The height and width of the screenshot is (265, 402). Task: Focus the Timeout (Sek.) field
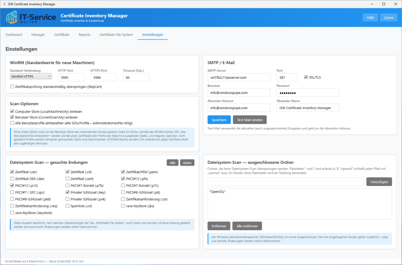pos(136,77)
